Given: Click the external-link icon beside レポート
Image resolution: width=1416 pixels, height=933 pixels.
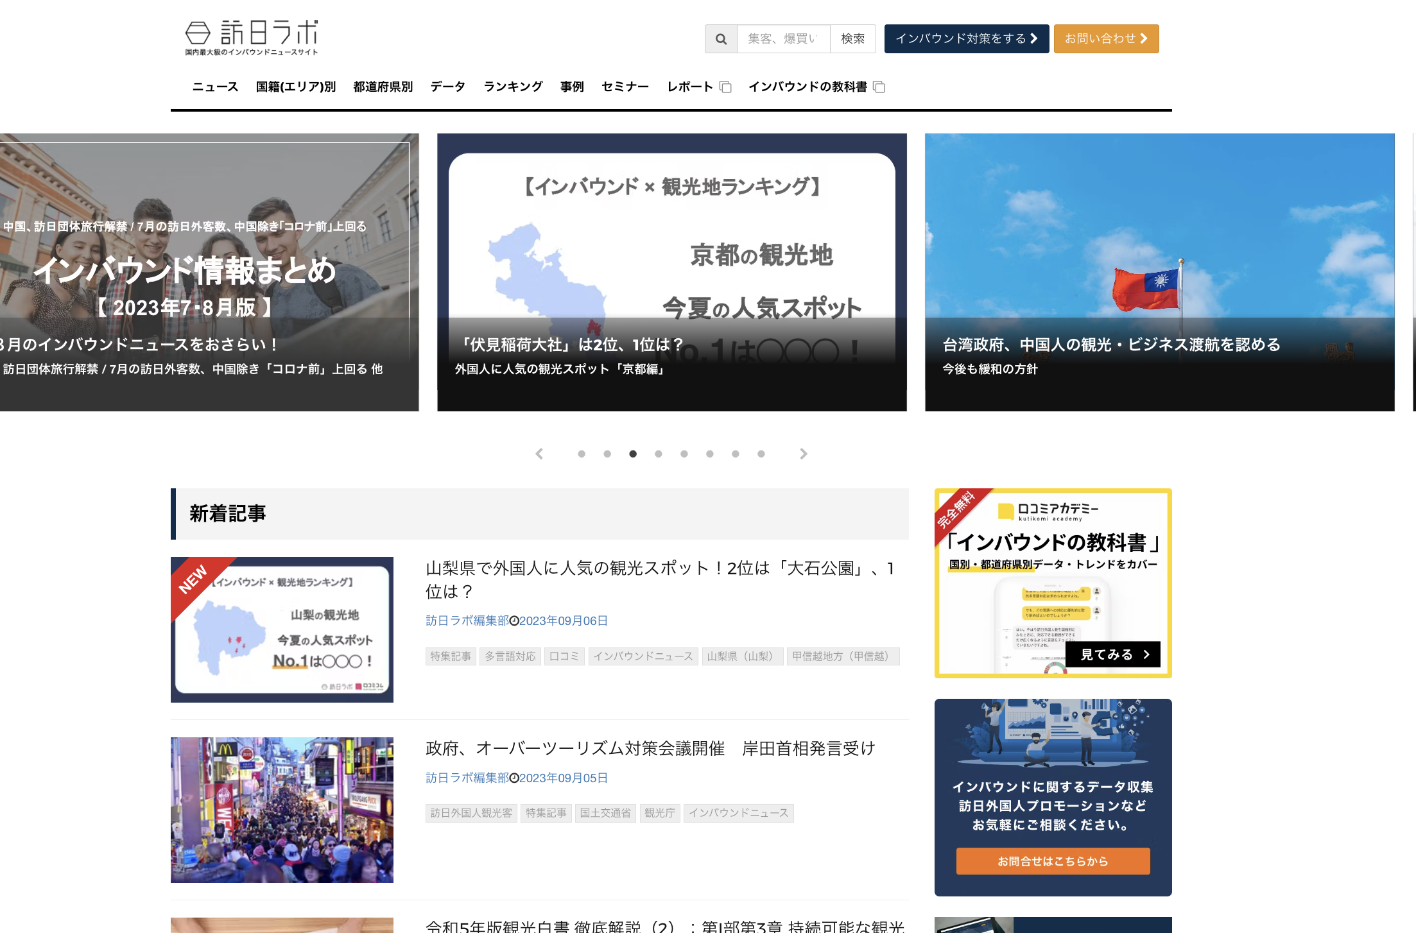Looking at the screenshot, I should point(726,87).
